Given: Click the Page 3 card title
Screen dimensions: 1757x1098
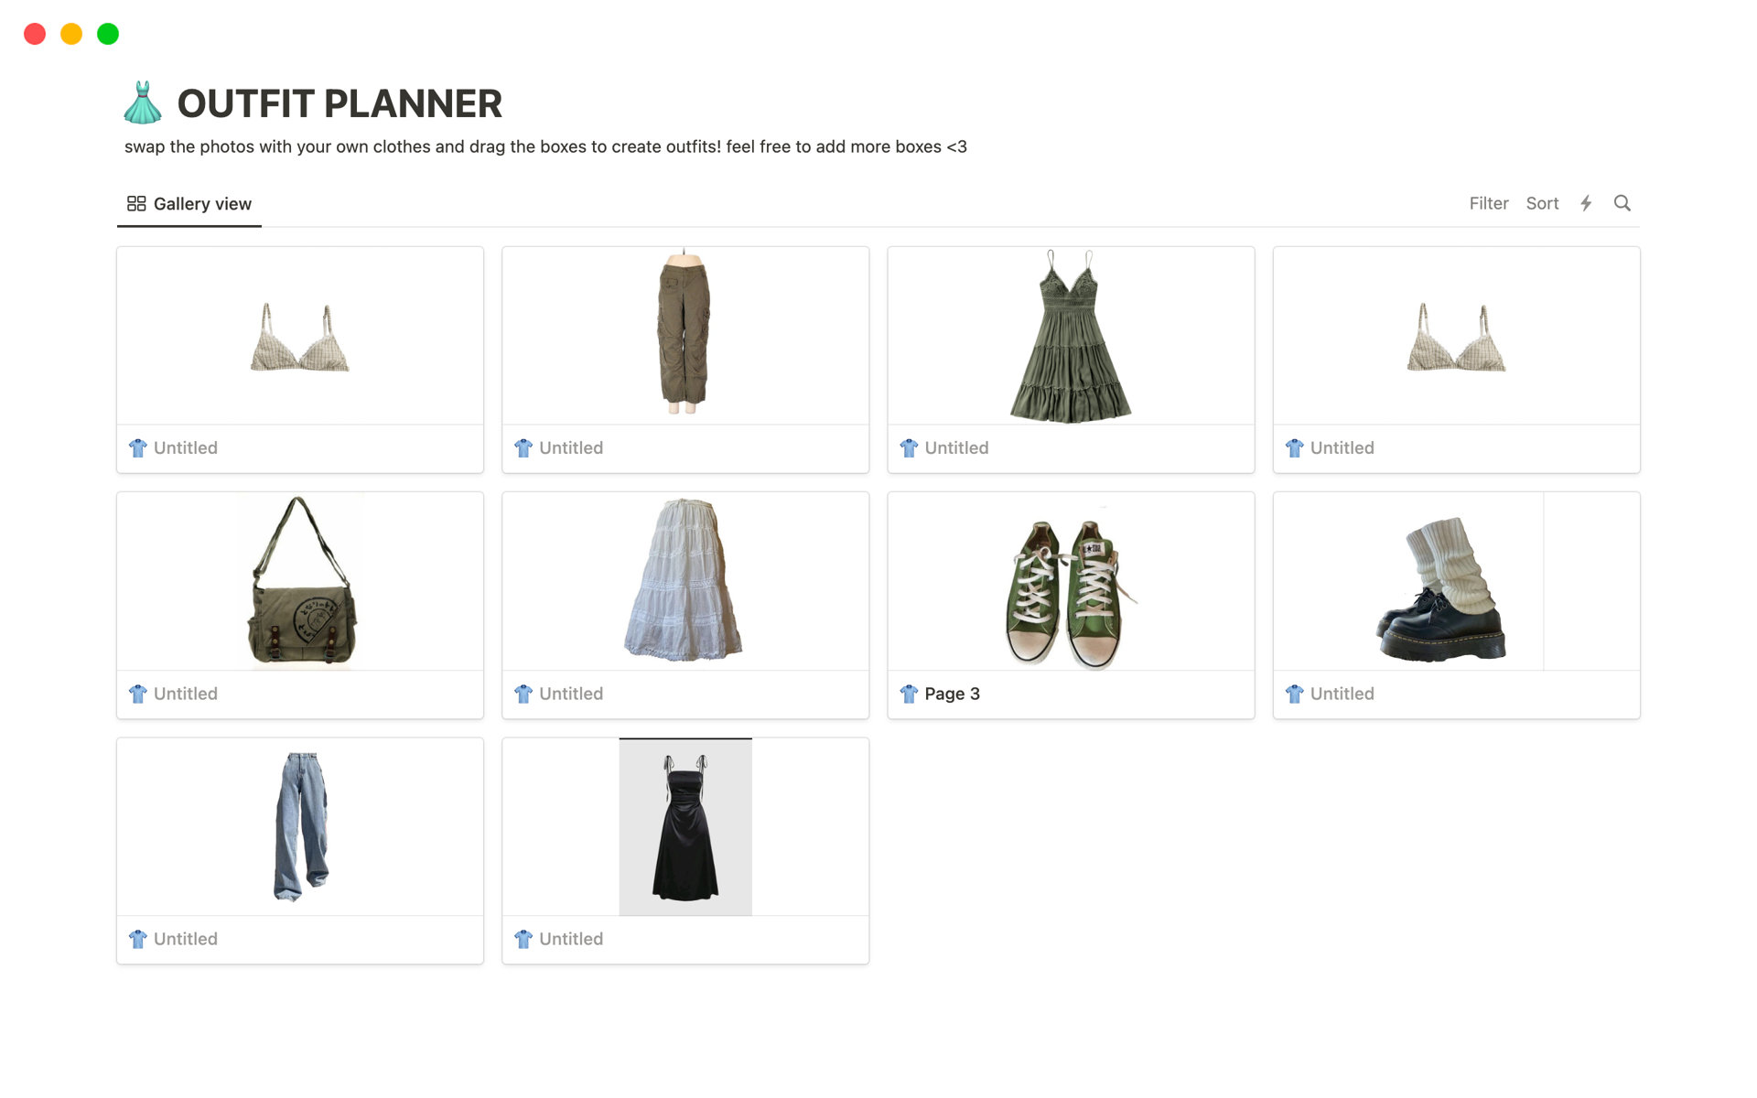Looking at the screenshot, I should 952,694.
